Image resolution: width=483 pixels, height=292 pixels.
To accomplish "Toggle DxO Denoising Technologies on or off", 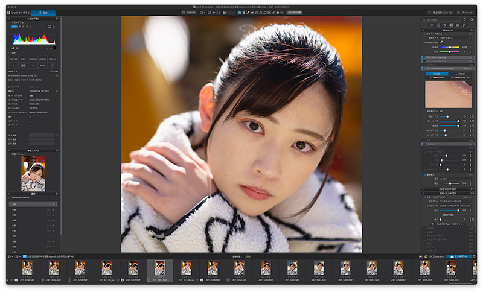I will (x=425, y=68).
